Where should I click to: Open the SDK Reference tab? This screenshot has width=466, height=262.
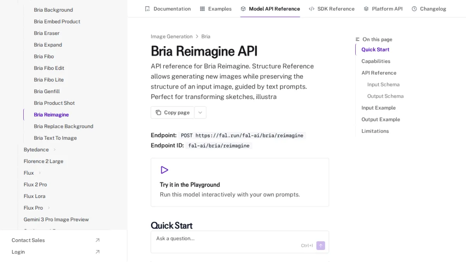(x=332, y=9)
